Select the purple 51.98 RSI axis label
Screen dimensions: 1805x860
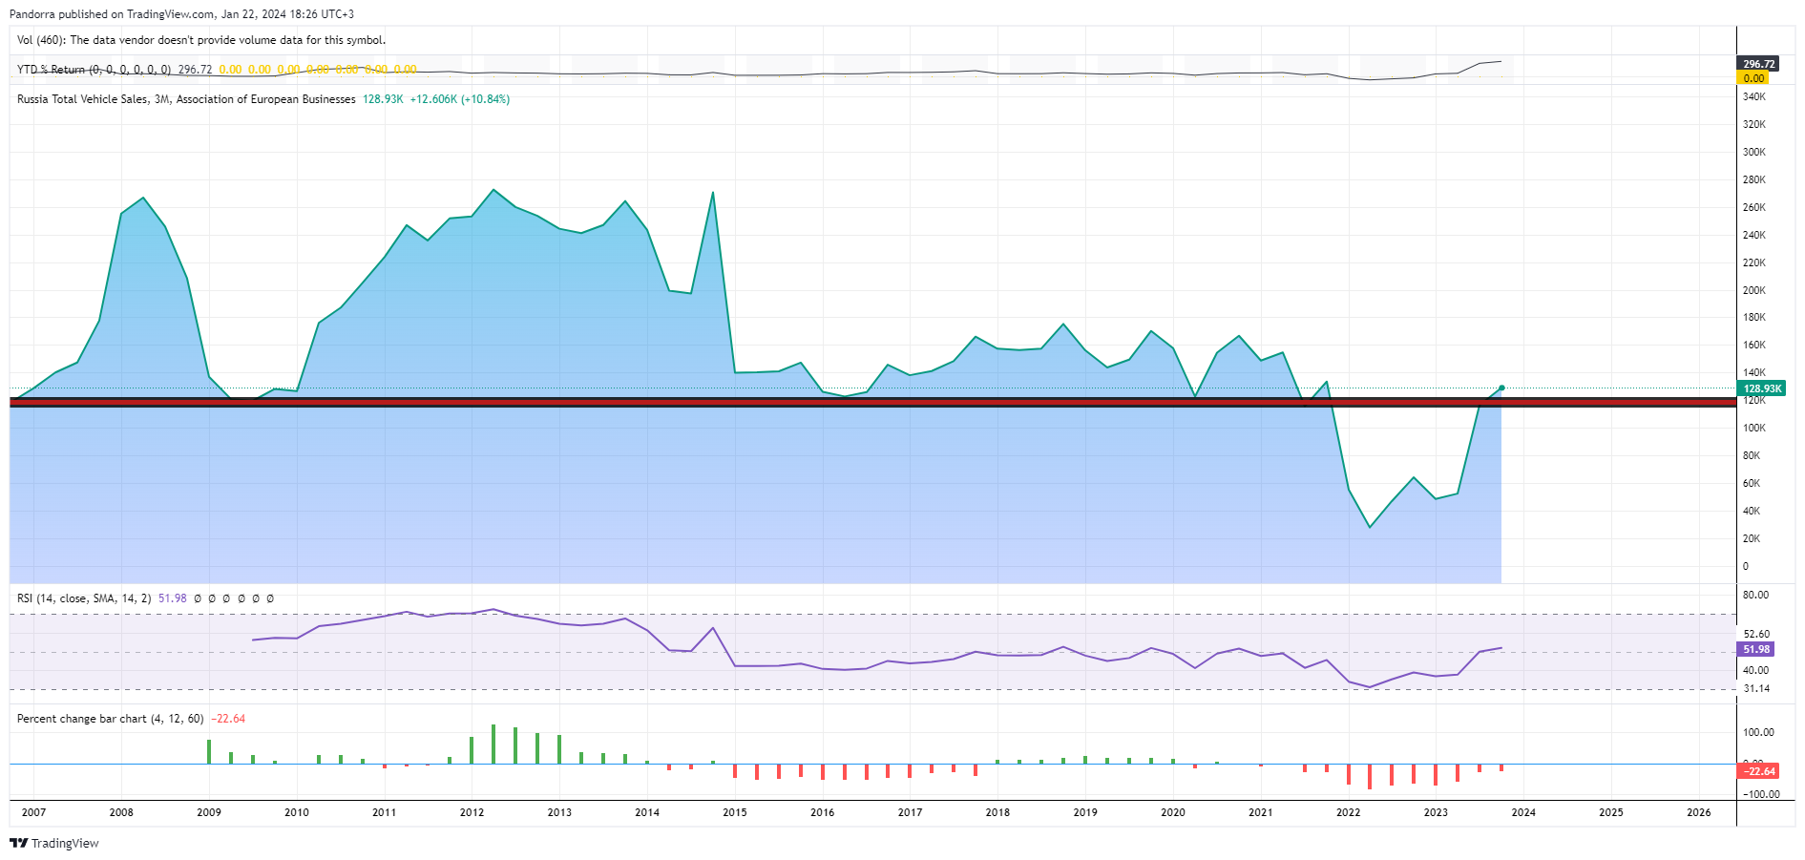(x=1755, y=649)
